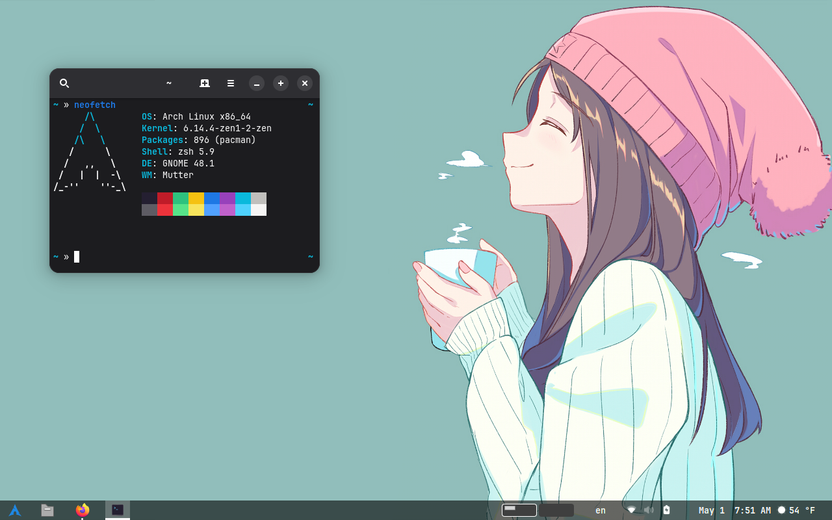Maximize the terminal window

click(x=281, y=83)
